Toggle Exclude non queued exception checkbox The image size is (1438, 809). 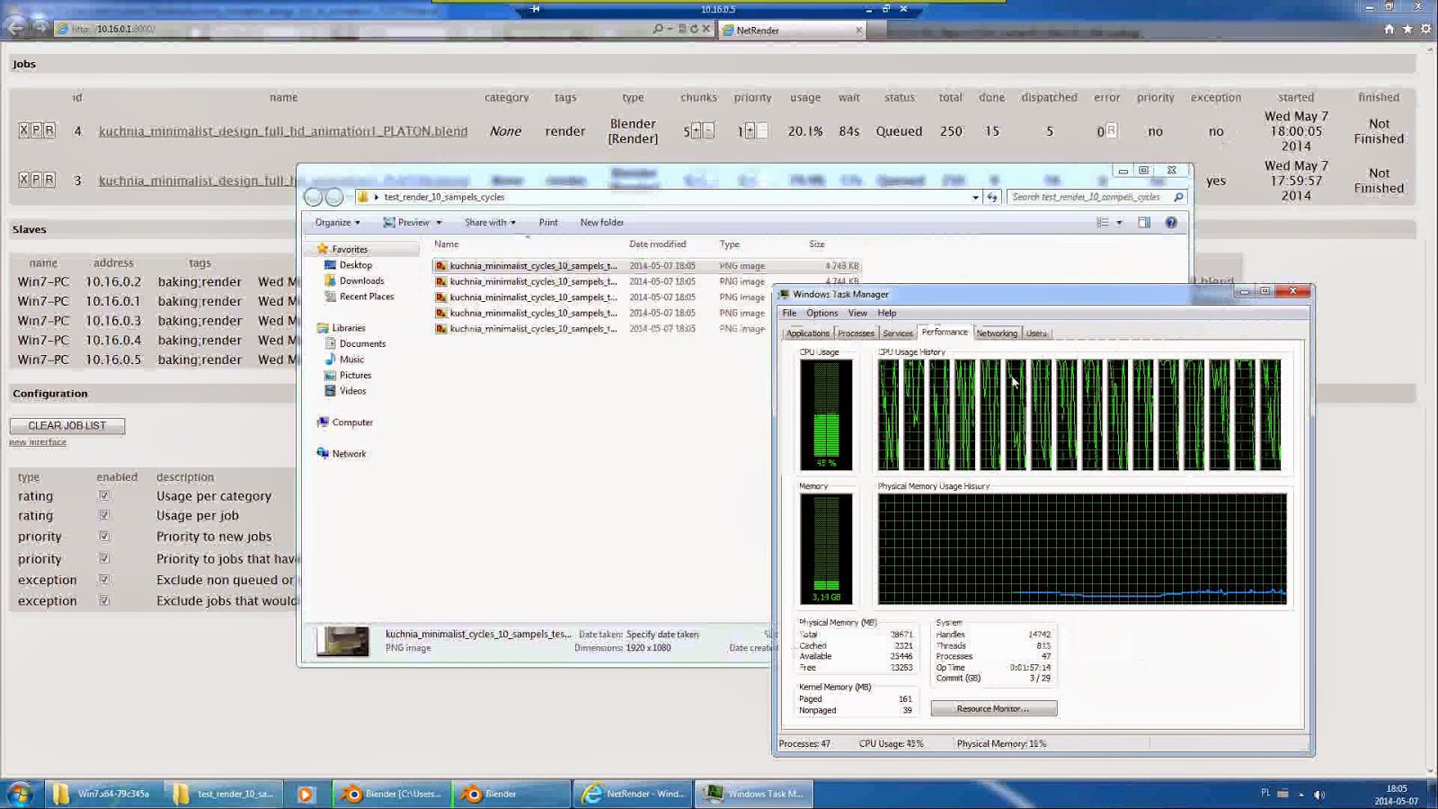pos(104,580)
